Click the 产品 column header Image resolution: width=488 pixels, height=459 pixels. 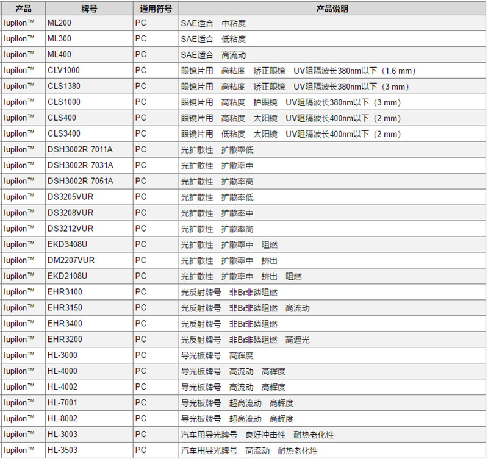click(x=23, y=9)
